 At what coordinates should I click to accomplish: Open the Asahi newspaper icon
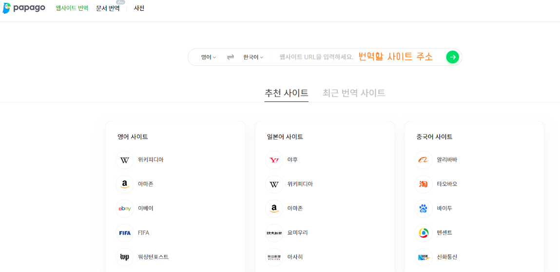[274, 257]
